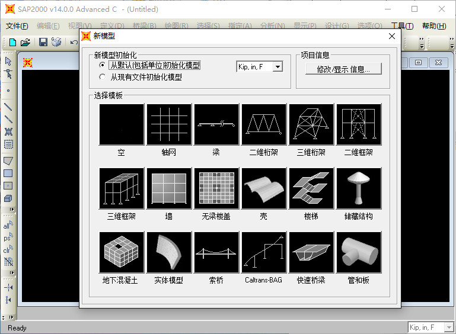This screenshot has height=334, width=456.
Task: Click the Save toolbar icon
Action: [43, 43]
